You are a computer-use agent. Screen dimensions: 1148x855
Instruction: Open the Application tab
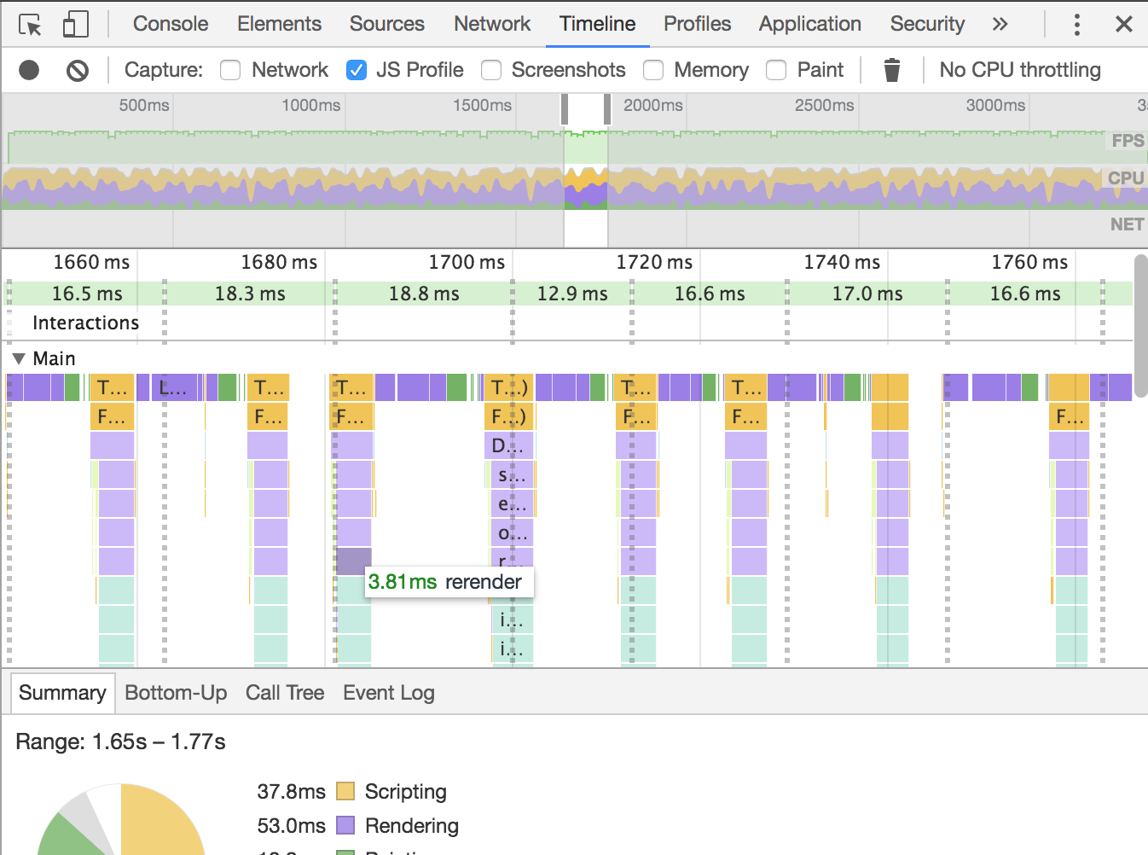810,24
